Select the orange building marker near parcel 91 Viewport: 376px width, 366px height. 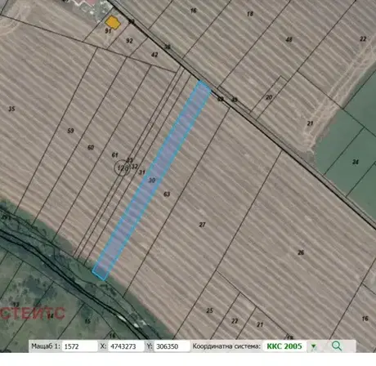pyautogui.click(x=113, y=22)
